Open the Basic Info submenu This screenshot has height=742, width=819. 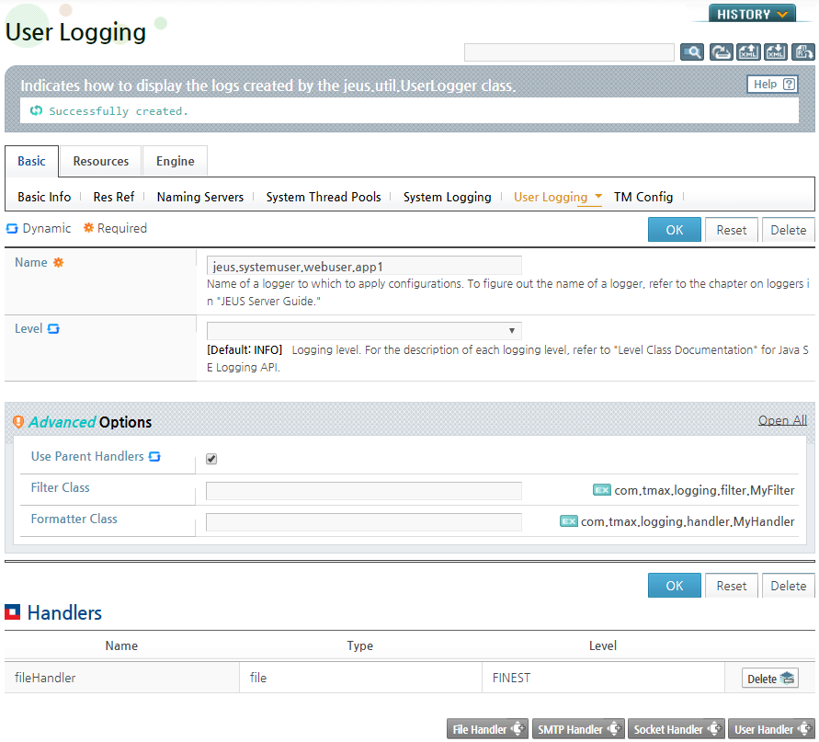pos(44,197)
